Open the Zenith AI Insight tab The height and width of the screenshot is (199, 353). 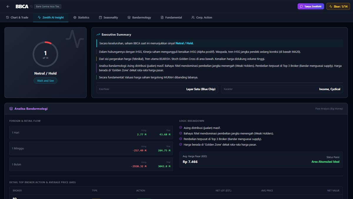51,17
